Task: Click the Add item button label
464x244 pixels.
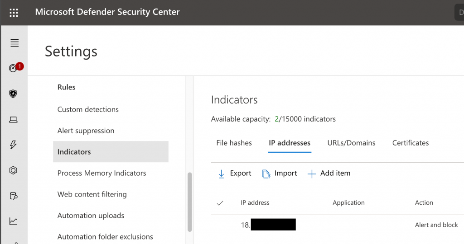Action: [335, 173]
